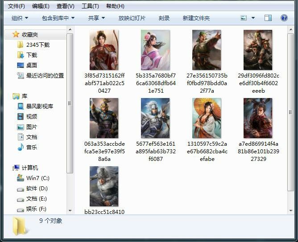Screen dimensions: 298x242
Task: Select thumbnail 1310597c59c2a umbrella lady
Action: point(207,118)
